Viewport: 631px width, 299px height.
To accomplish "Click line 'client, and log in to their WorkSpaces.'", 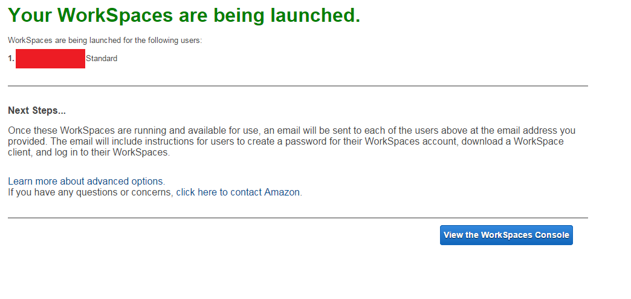I will point(89,153).
